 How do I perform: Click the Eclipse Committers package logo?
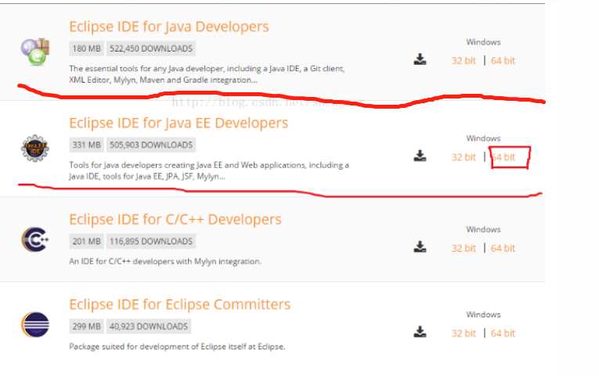tap(35, 324)
